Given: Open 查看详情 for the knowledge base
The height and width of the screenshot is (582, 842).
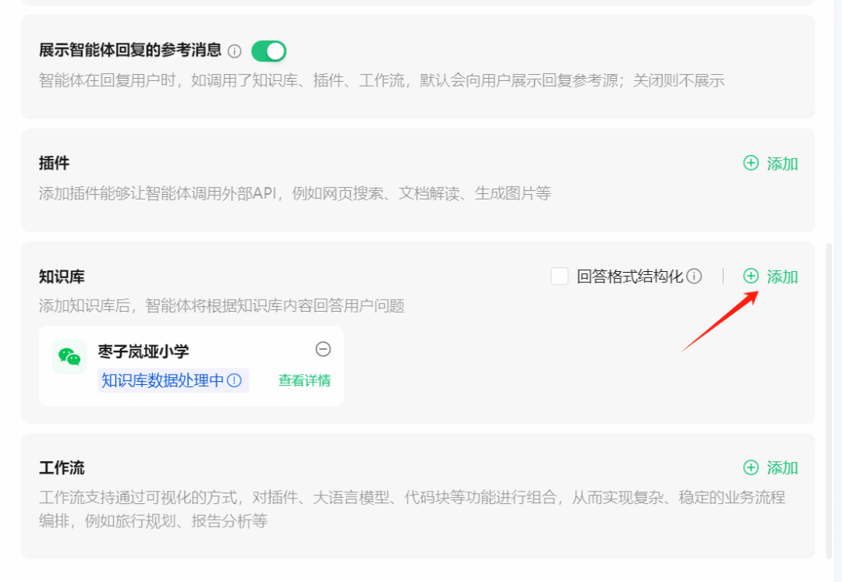Looking at the screenshot, I should click(303, 380).
